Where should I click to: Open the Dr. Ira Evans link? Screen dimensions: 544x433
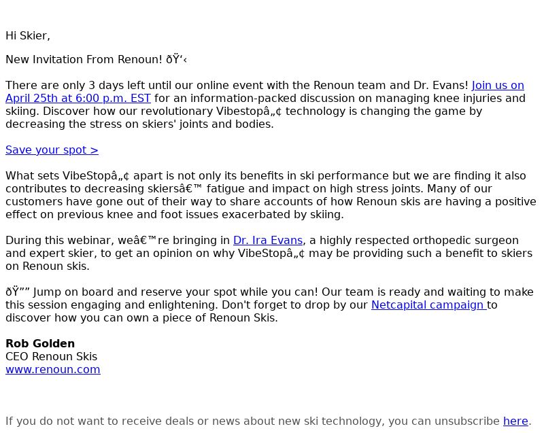coord(267,240)
